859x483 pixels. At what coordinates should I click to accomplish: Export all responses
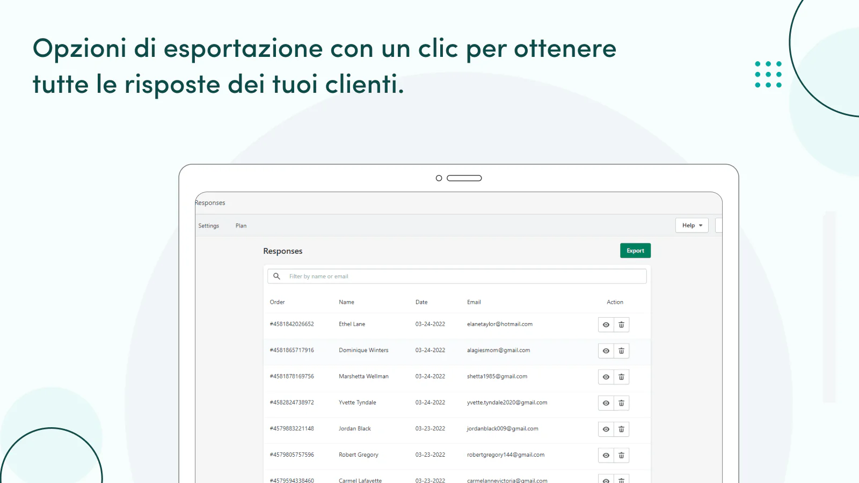[636, 251]
